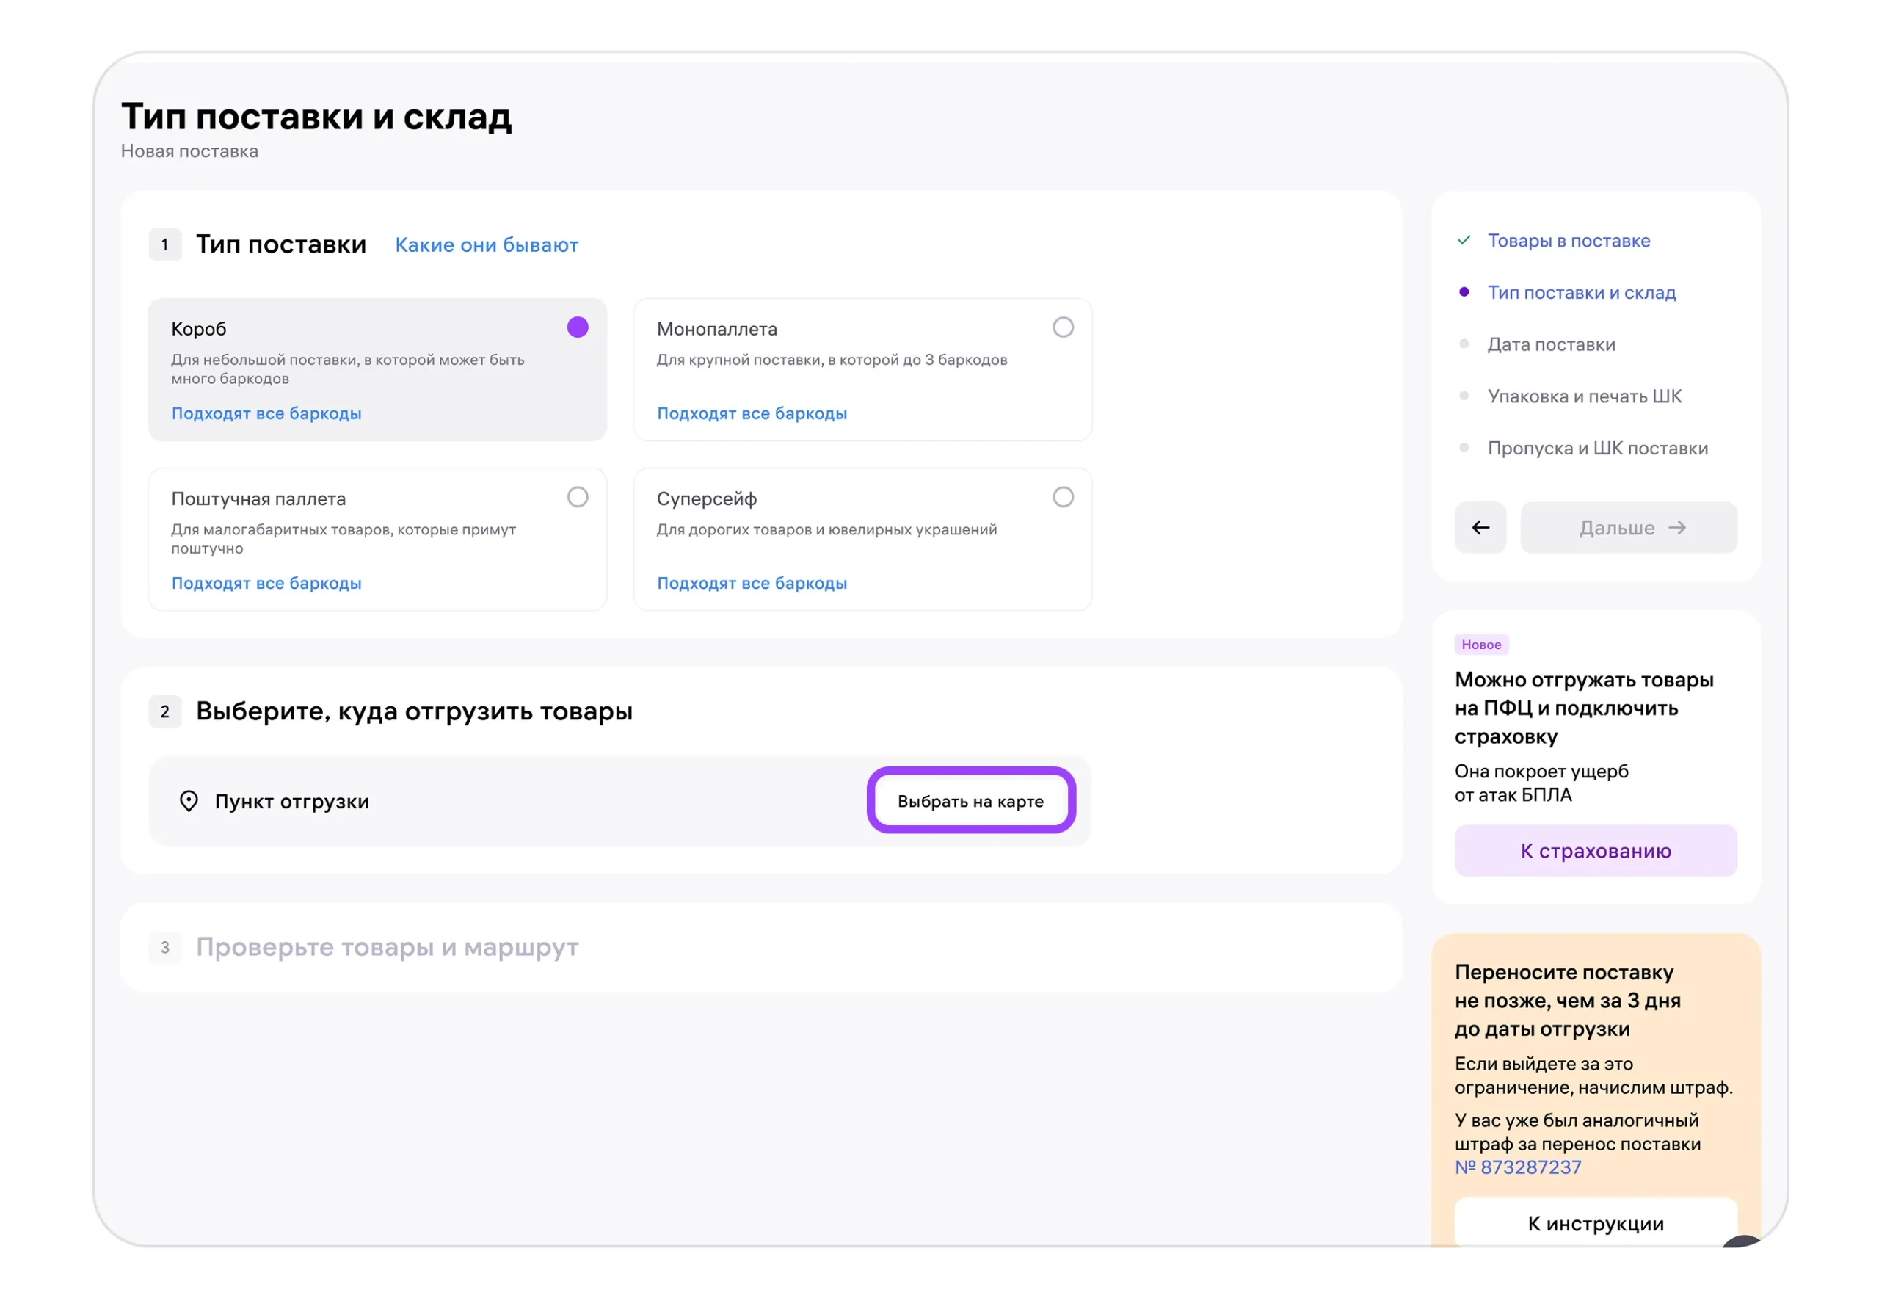Select the Короб radio button
This screenshot has width=1879, height=1298.
(x=578, y=327)
